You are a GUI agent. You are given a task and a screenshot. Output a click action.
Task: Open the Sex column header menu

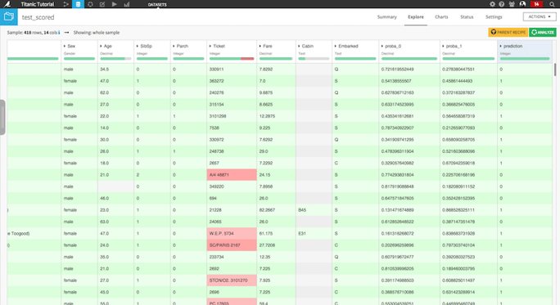pos(70,46)
